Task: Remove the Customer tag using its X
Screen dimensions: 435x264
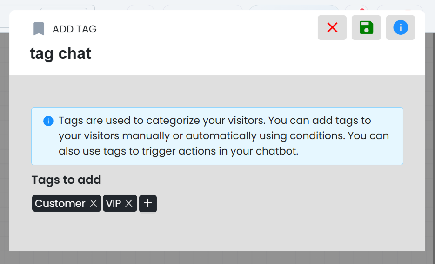Action: tap(94, 203)
